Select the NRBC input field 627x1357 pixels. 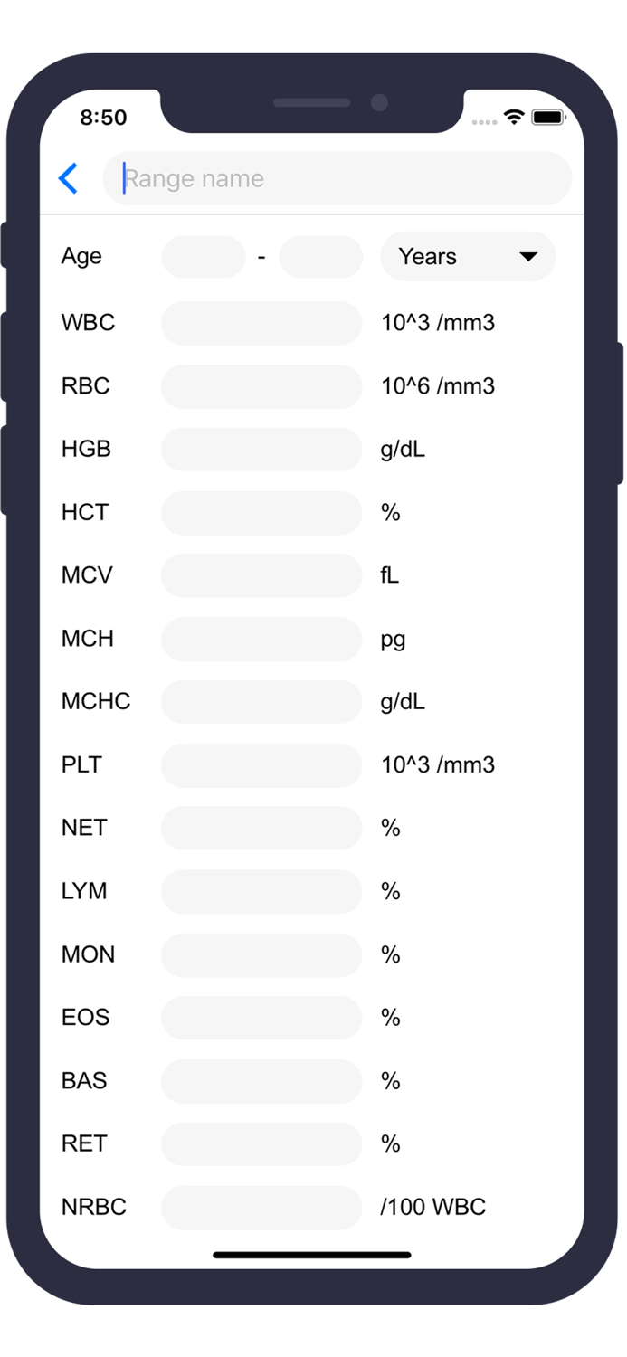pyautogui.click(x=261, y=1207)
